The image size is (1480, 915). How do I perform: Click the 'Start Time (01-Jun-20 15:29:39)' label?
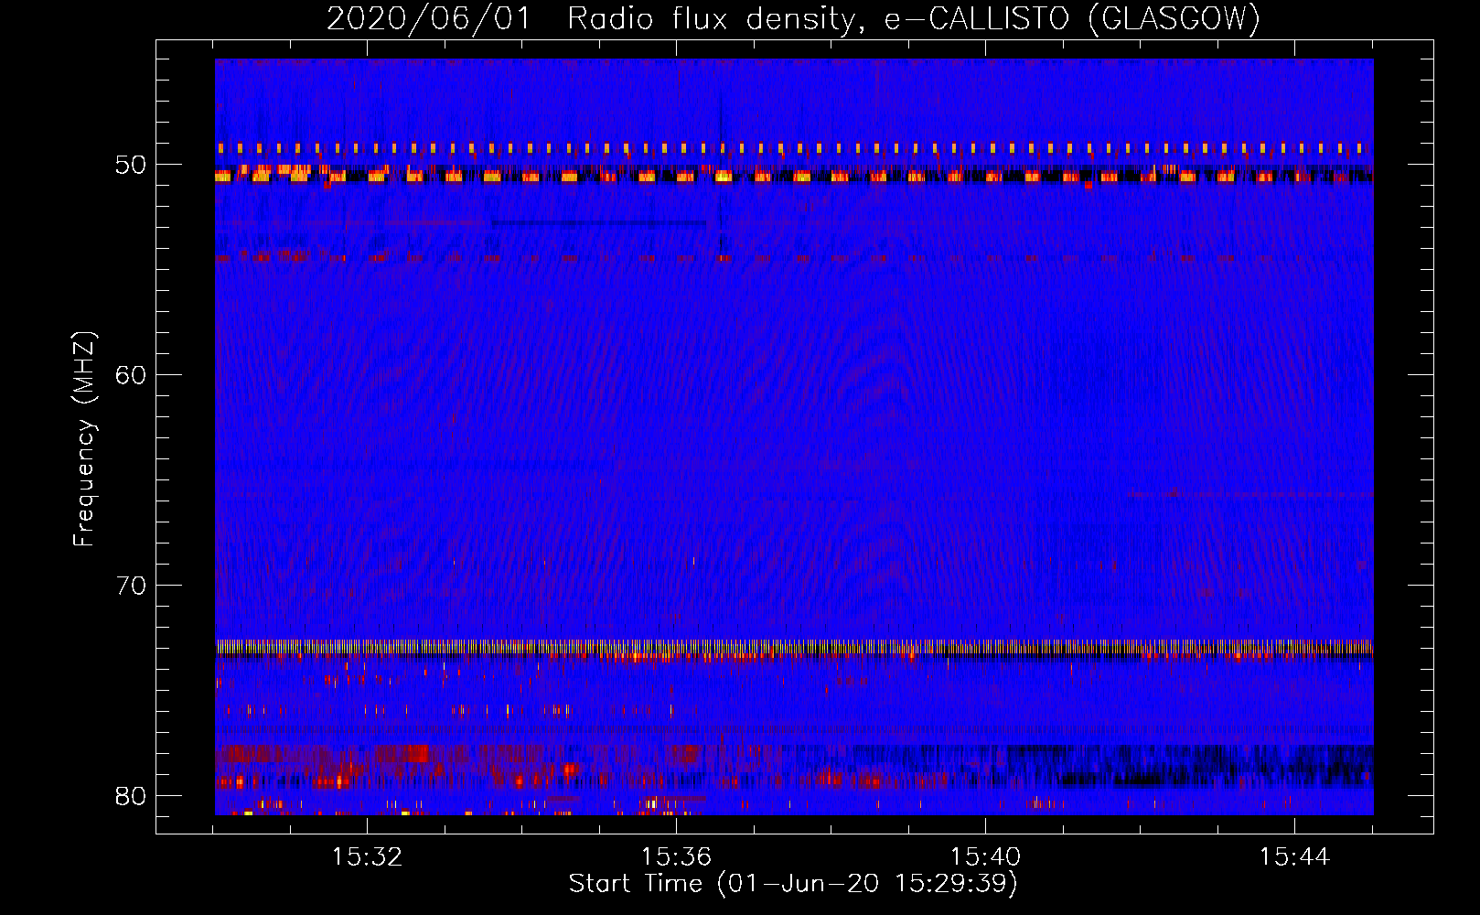point(793,884)
